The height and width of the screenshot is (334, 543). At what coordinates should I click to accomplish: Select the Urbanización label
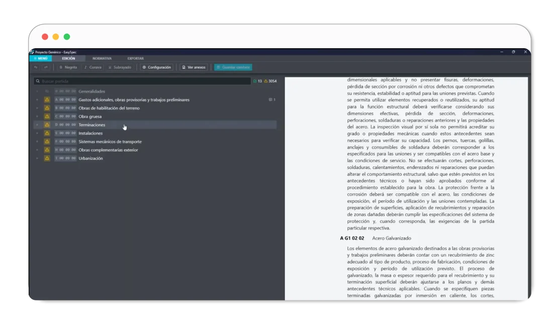(x=90, y=158)
